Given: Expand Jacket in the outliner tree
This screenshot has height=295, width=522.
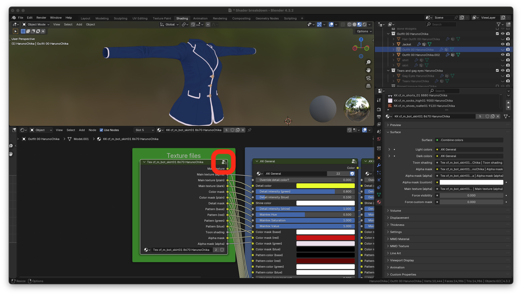Looking at the screenshot, I should click(393, 44).
